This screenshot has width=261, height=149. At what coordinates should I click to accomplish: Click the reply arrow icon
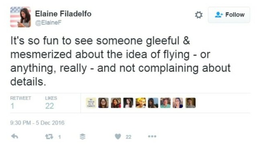pyautogui.click(x=14, y=137)
